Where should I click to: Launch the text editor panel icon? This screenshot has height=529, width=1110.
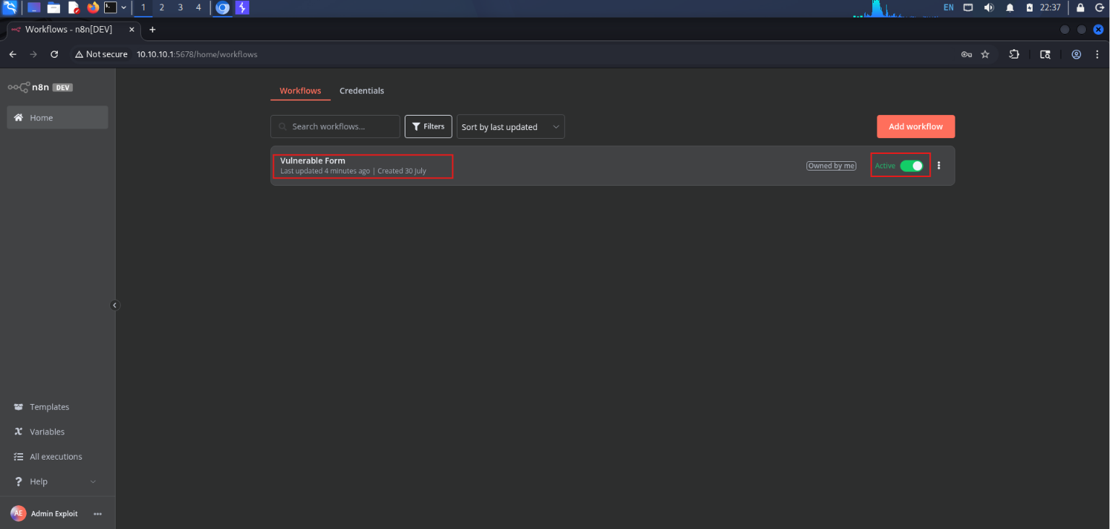click(74, 8)
